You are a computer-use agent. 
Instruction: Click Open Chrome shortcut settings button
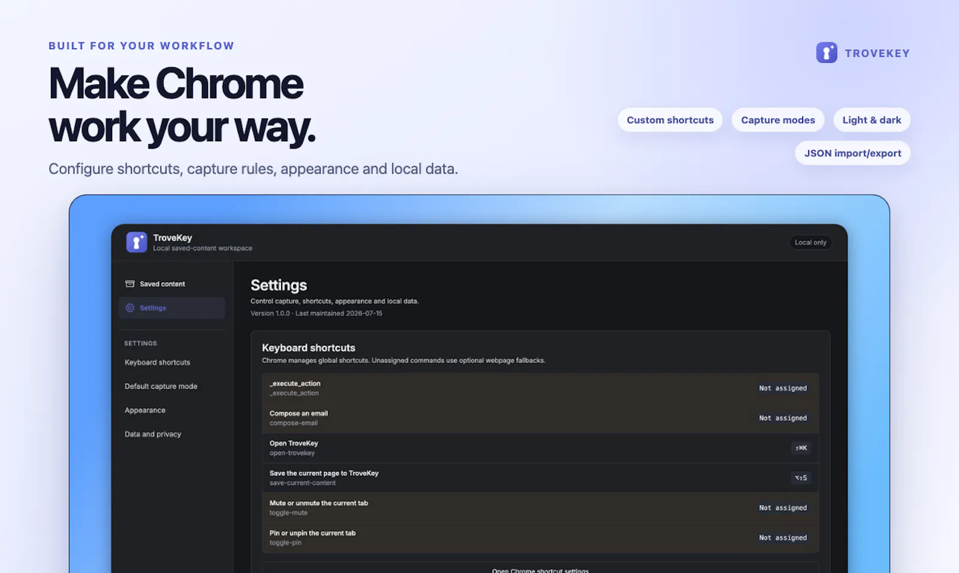pos(540,568)
